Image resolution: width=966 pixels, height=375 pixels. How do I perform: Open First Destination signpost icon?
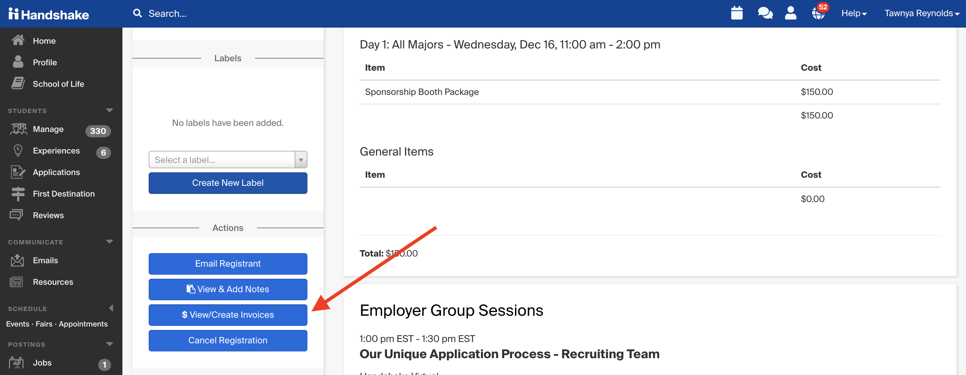[17, 194]
